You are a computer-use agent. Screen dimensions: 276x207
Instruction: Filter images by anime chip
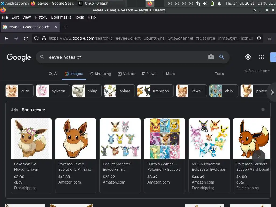119,91
